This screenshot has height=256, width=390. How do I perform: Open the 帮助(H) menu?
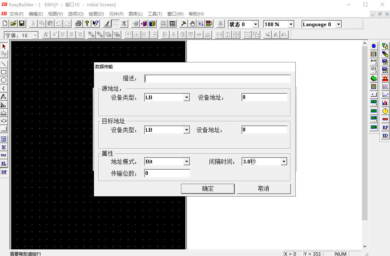(x=196, y=14)
